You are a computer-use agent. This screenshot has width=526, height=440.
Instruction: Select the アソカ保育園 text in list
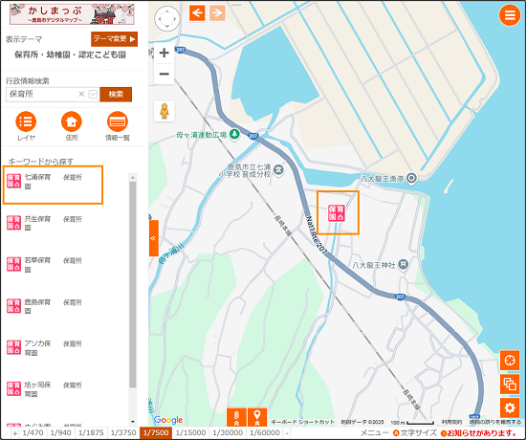click(37, 348)
